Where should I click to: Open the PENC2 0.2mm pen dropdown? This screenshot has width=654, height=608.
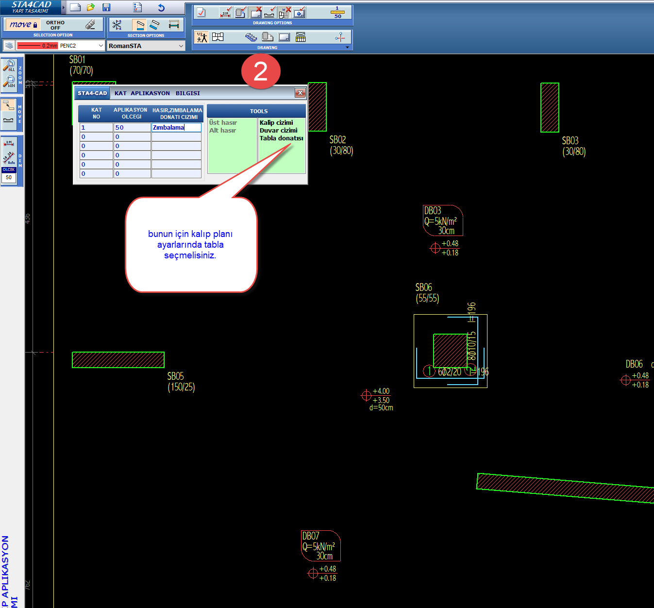[101, 46]
